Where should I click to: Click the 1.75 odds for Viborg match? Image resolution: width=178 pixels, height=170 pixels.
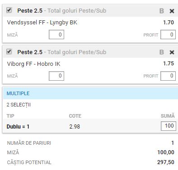click(169, 64)
